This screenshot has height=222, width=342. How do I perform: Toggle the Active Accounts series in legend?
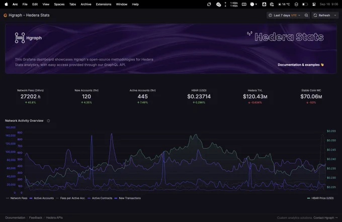pyautogui.click(x=44, y=198)
